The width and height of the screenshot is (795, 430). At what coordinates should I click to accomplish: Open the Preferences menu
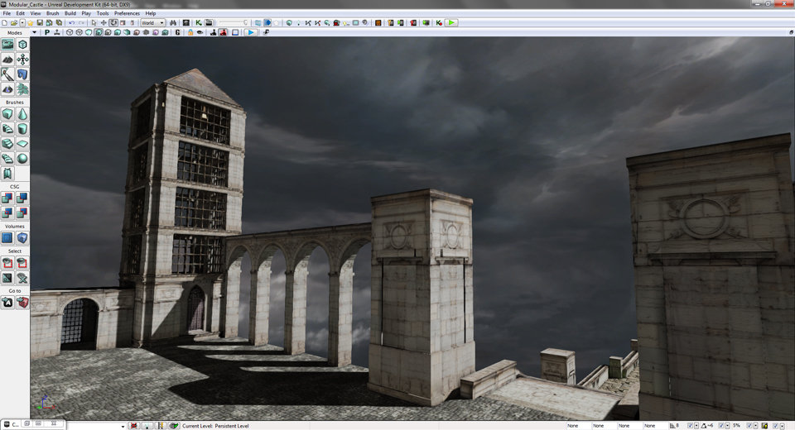(x=127, y=14)
